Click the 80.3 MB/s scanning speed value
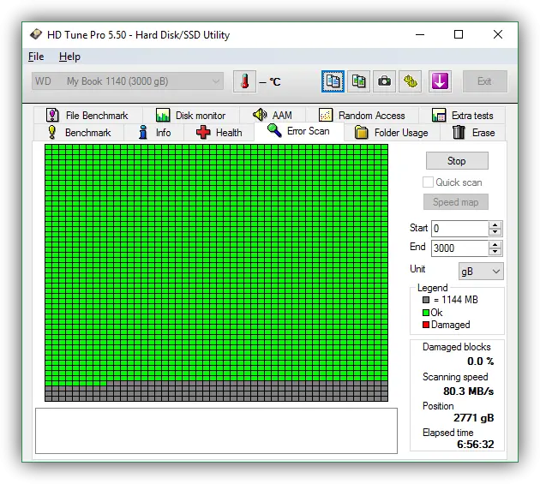 468,391
